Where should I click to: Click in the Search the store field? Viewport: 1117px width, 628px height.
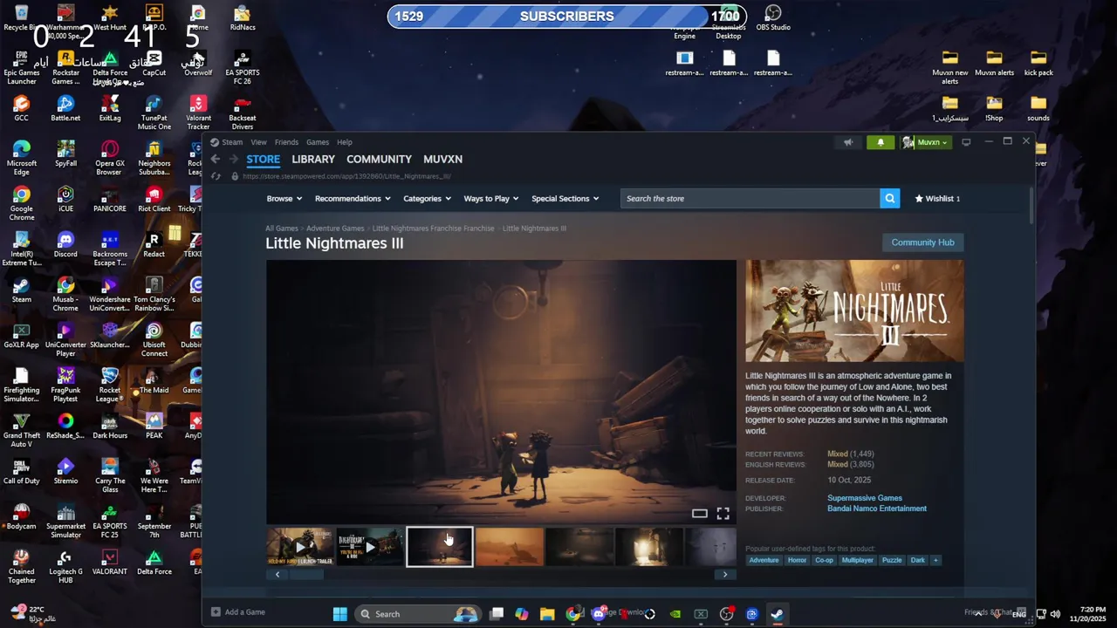point(750,199)
